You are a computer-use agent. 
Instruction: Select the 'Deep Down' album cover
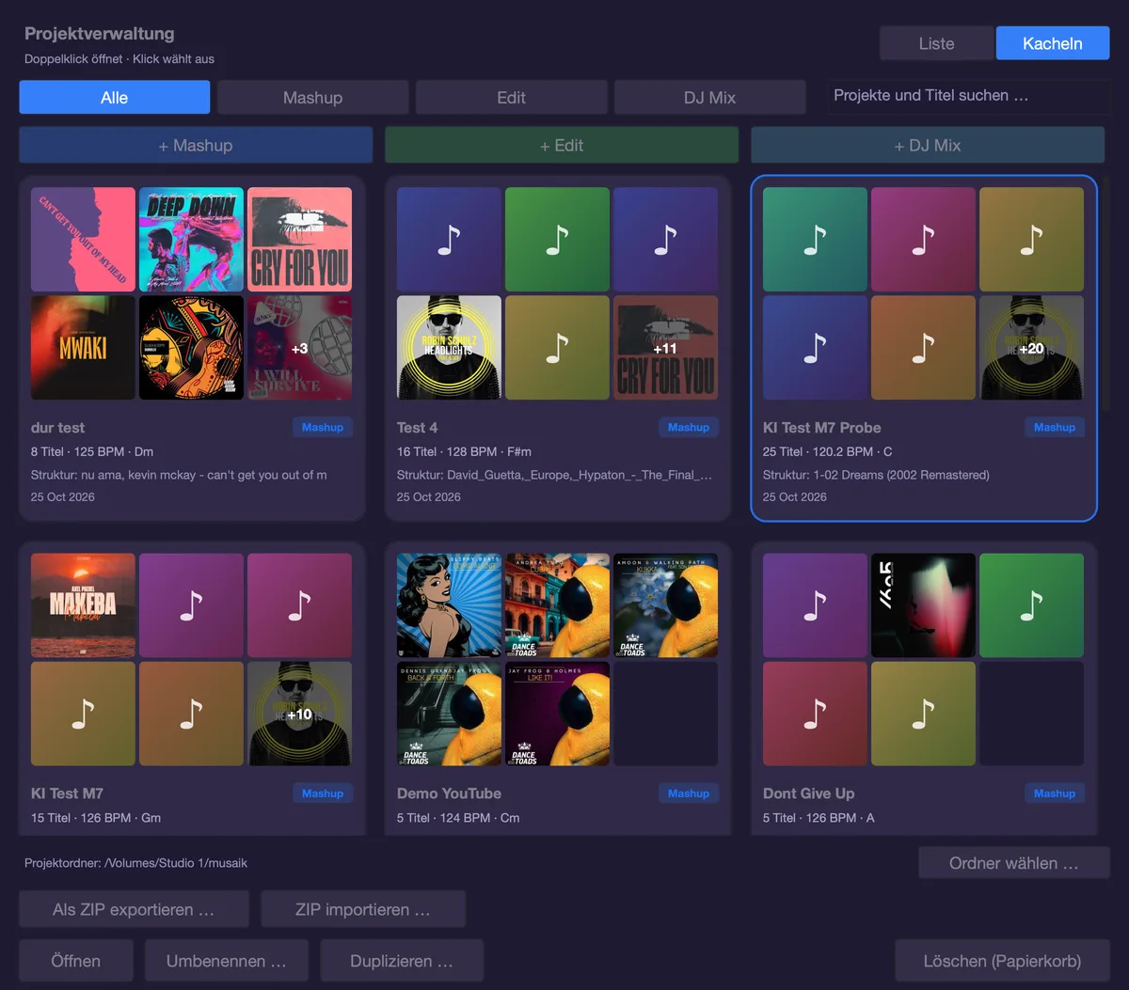click(191, 240)
